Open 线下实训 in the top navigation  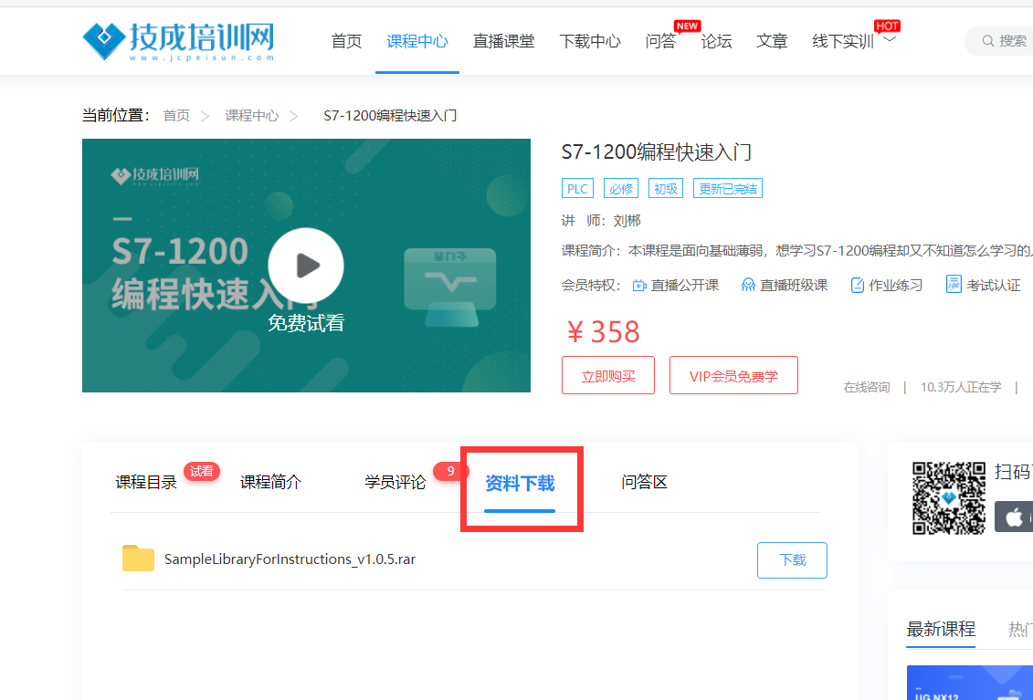[843, 41]
